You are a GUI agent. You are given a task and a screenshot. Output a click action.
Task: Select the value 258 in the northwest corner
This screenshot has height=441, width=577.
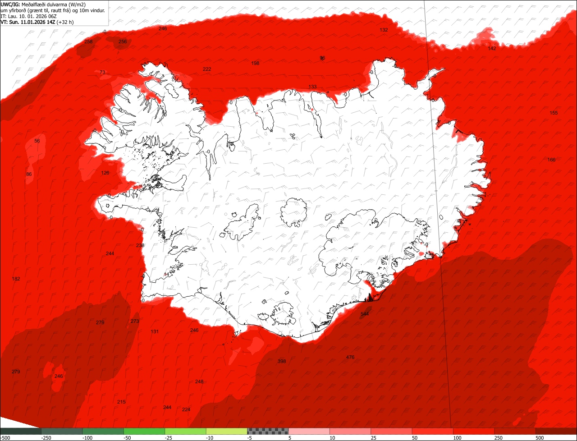88,41
